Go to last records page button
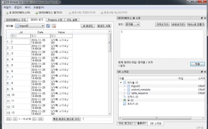208x129 pixels. (41, 119)
